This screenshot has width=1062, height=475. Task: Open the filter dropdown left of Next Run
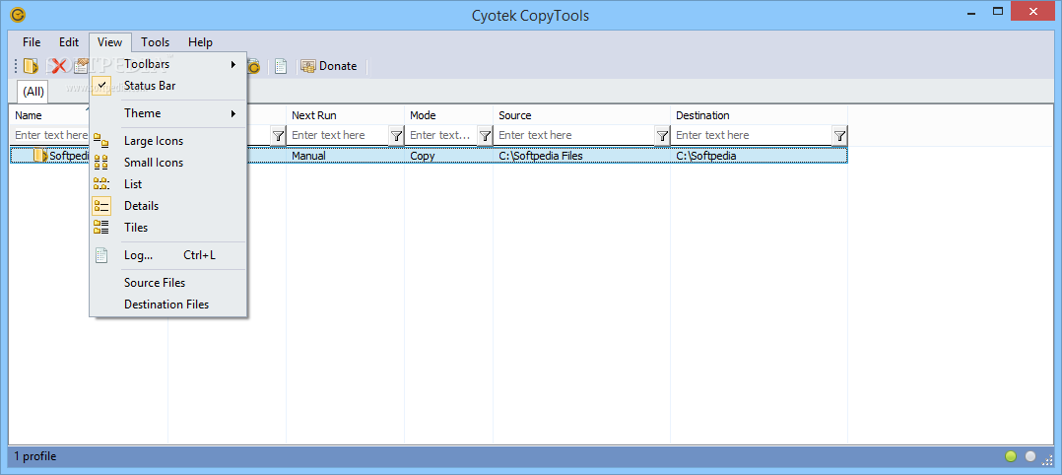(278, 136)
